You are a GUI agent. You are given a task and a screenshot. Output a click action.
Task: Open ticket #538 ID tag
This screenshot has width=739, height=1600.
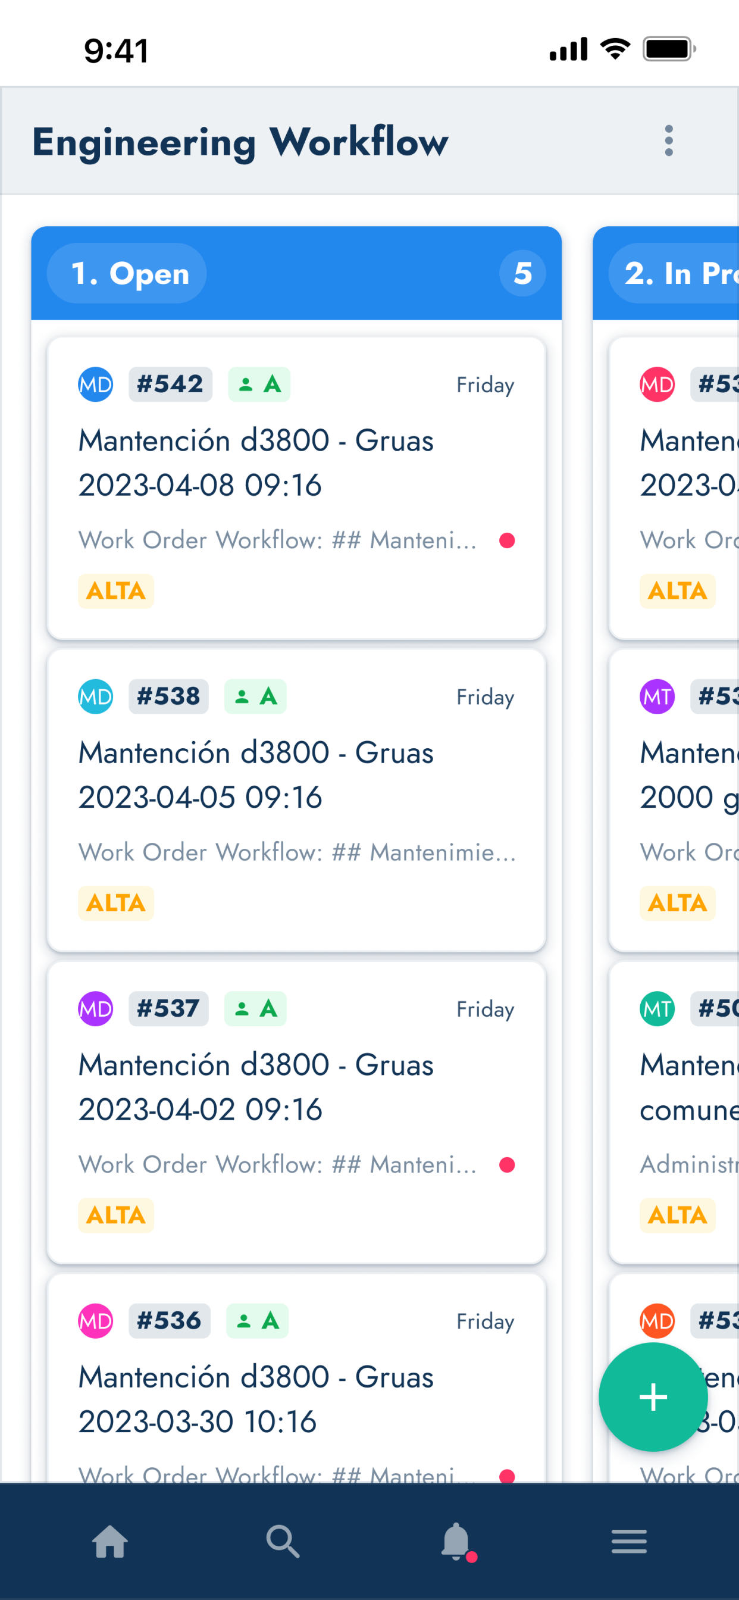pos(168,696)
